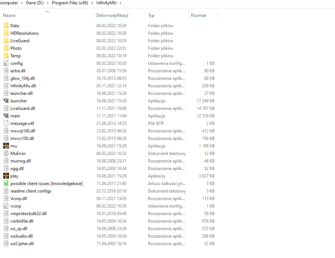Click the date 02.02.2022 22:51 of Photo
The image size is (335, 258).
click(111, 48)
